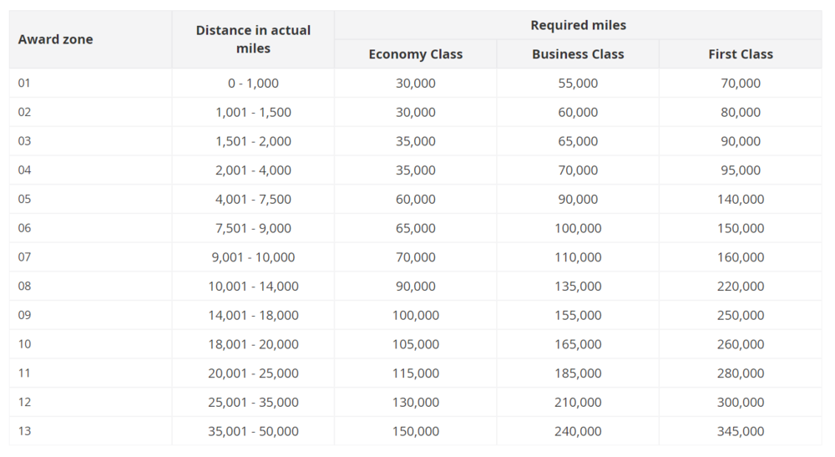The height and width of the screenshot is (457, 835).
Task: Select award zone 09 cell
Action: (24, 315)
